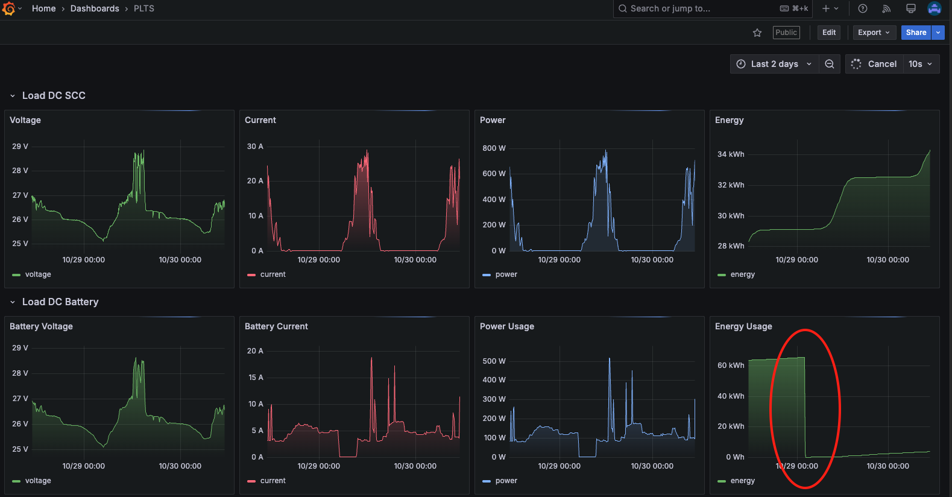Open the help question mark menu

click(x=863, y=8)
